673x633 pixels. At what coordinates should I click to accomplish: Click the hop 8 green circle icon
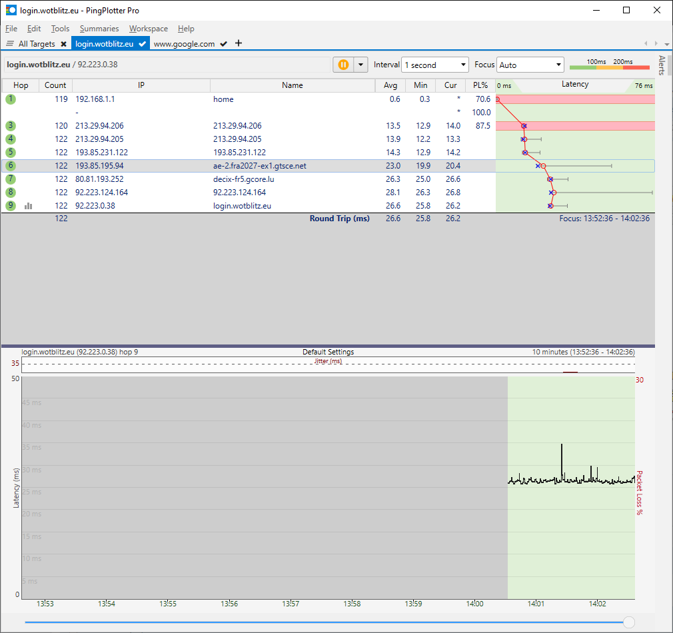click(11, 193)
